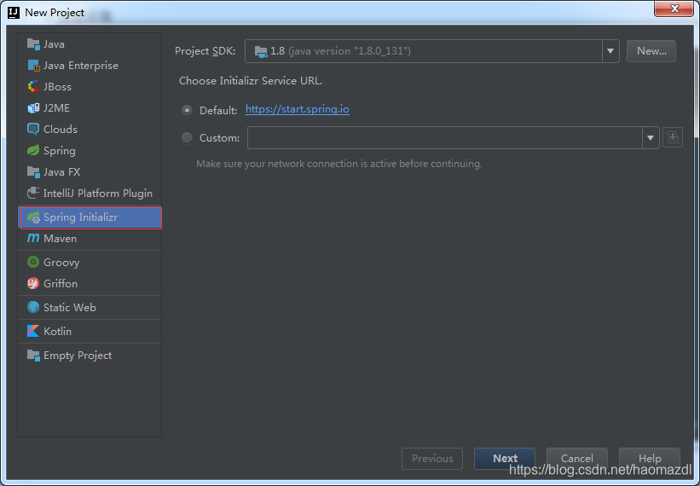Click inside the Custom URL input field
Viewport: 700px width, 486px height.
tap(445, 138)
